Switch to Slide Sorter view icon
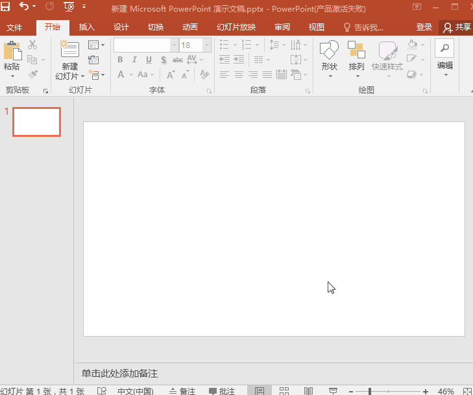473x395 pixels. pos(284,391)
